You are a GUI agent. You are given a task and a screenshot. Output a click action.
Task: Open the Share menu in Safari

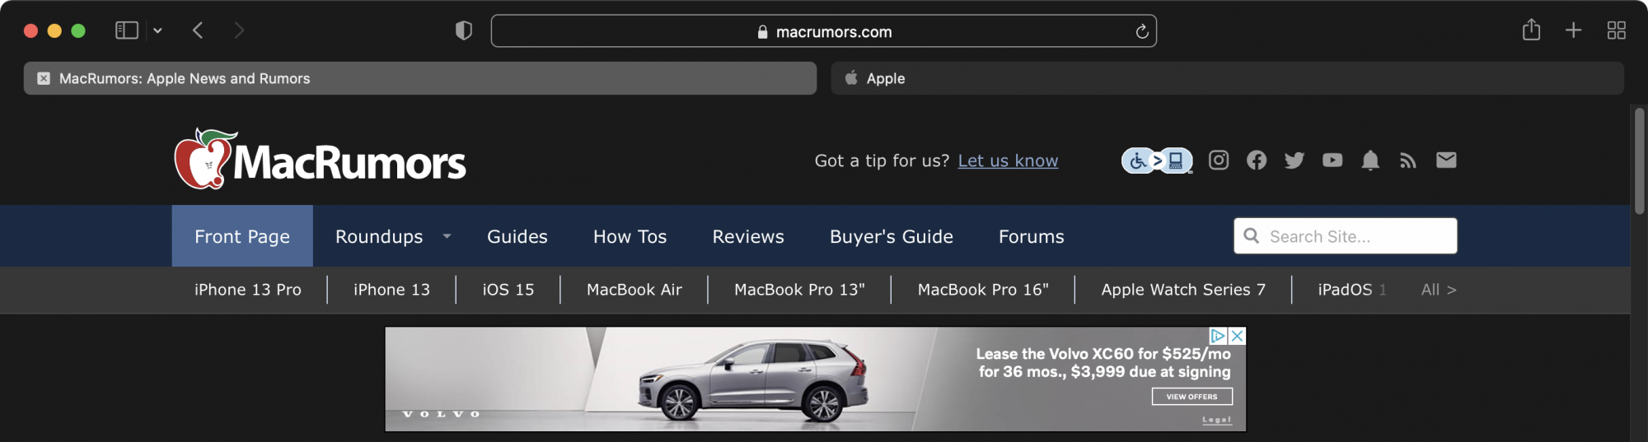[1531, 30]
